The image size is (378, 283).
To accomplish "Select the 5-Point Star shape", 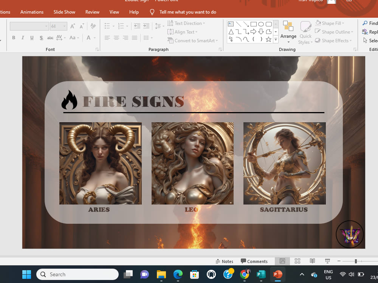I will pyautogui.click(x=268, y=39).
